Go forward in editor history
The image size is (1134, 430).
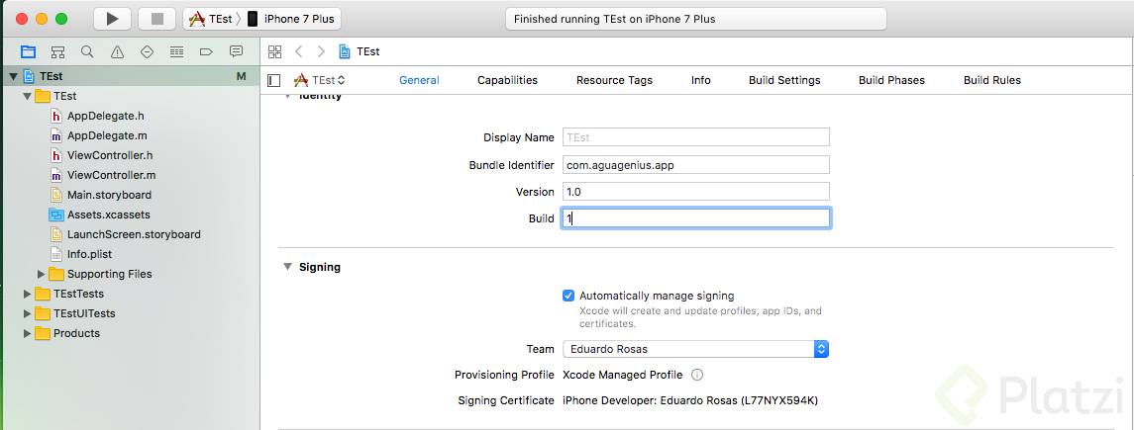click(x=322, y=52)
